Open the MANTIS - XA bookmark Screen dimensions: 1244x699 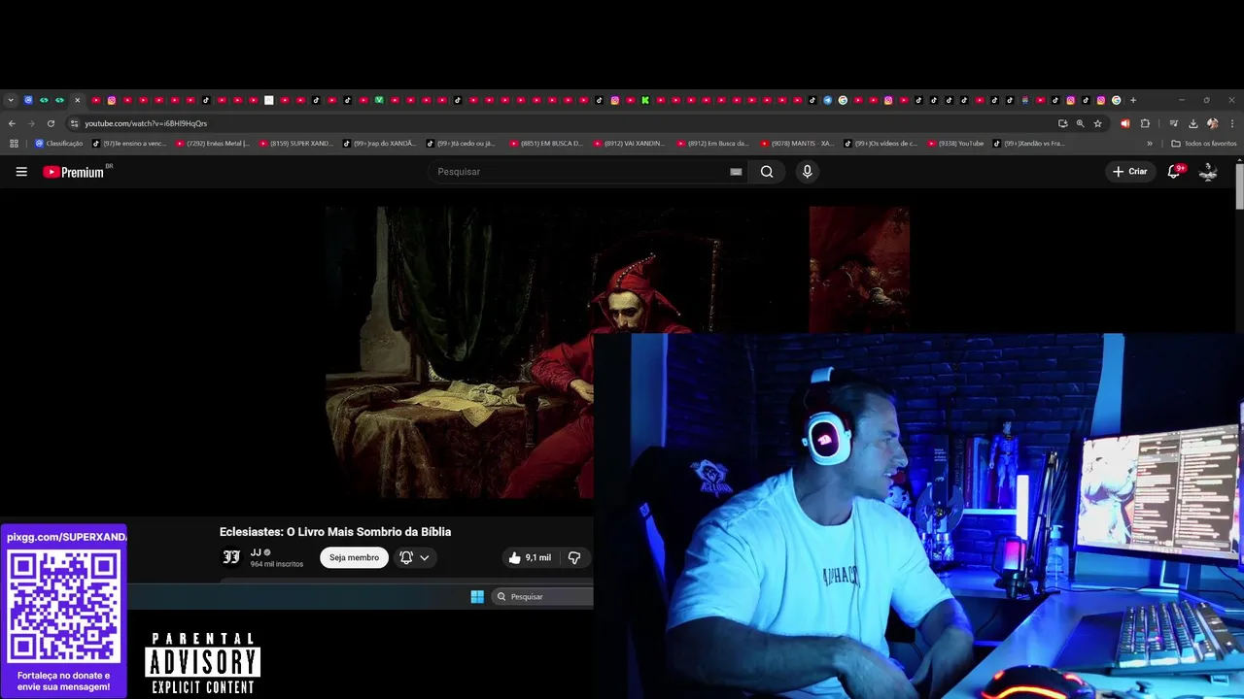(797, 144)
